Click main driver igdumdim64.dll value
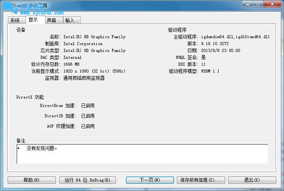 click(235, 37)
